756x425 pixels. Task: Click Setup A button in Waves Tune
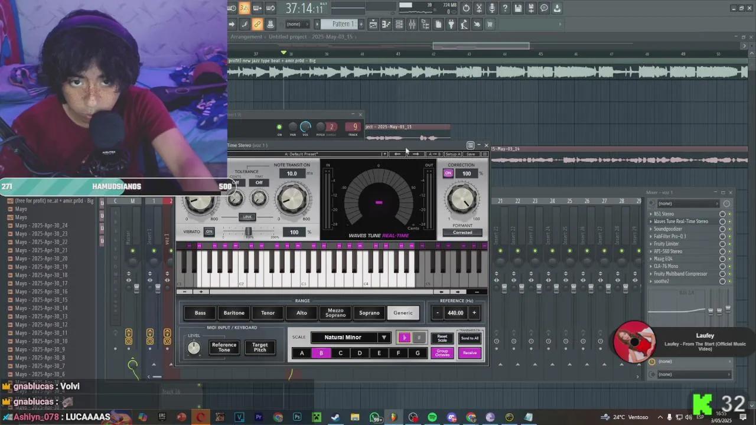point(453,154)
